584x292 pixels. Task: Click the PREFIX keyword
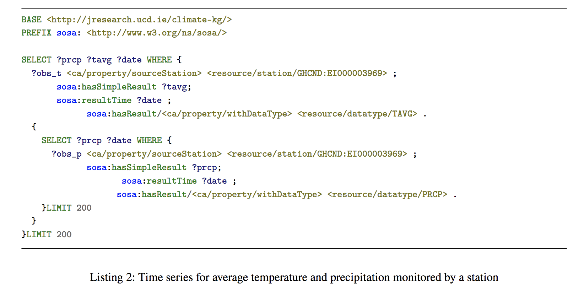[36, 33]
